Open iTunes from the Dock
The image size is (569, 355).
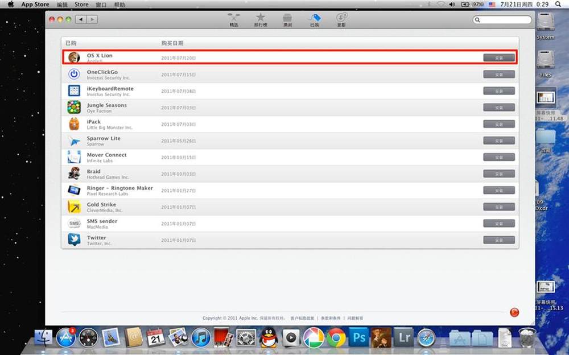[x=201, y=337]
